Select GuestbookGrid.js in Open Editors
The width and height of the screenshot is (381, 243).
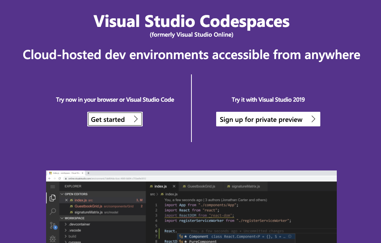click(103, 206)
